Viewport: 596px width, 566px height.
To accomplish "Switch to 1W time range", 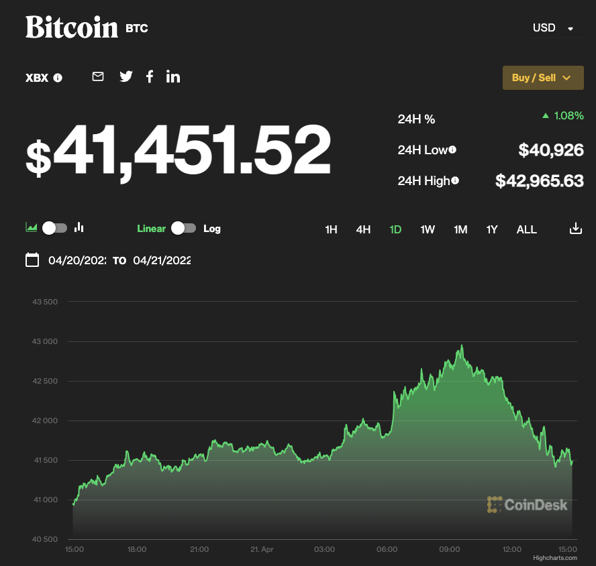I will click(428, 229).
